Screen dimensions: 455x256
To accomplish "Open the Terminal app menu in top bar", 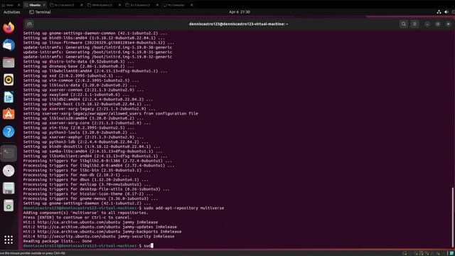I will (x=40, y=12).
